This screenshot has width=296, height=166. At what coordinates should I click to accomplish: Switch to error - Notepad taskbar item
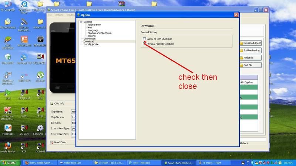[144, 163]
